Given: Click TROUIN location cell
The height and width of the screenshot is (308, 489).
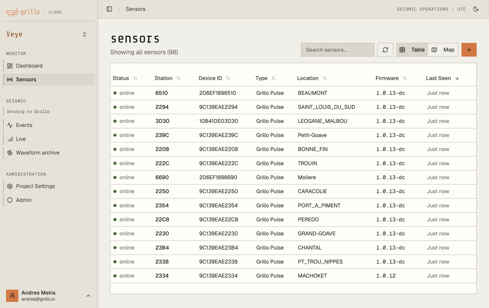Looking at the screenshot, I should click(307, 163).
